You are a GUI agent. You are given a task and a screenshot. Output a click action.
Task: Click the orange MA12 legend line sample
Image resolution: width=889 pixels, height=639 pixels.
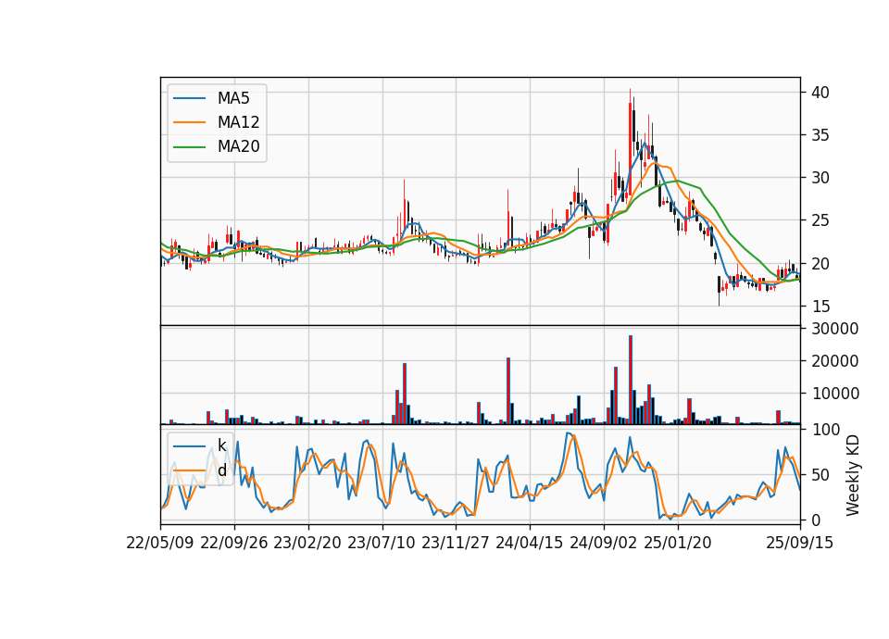189,122
